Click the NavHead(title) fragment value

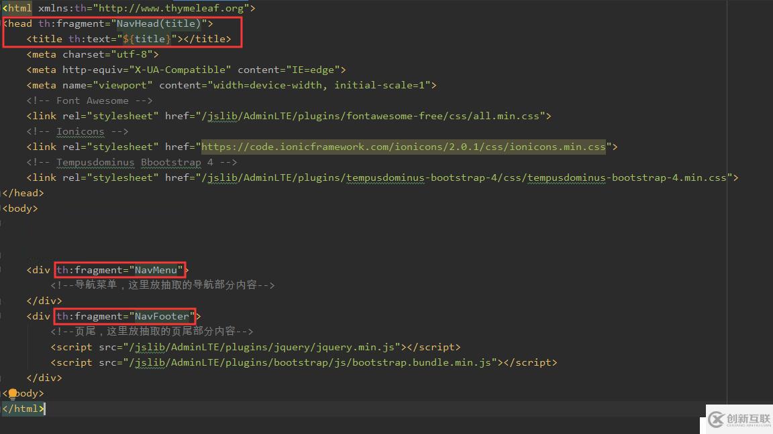click(159, 23)
